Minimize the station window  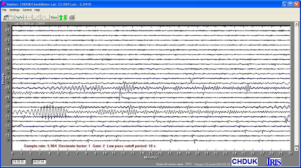point(285,4)
